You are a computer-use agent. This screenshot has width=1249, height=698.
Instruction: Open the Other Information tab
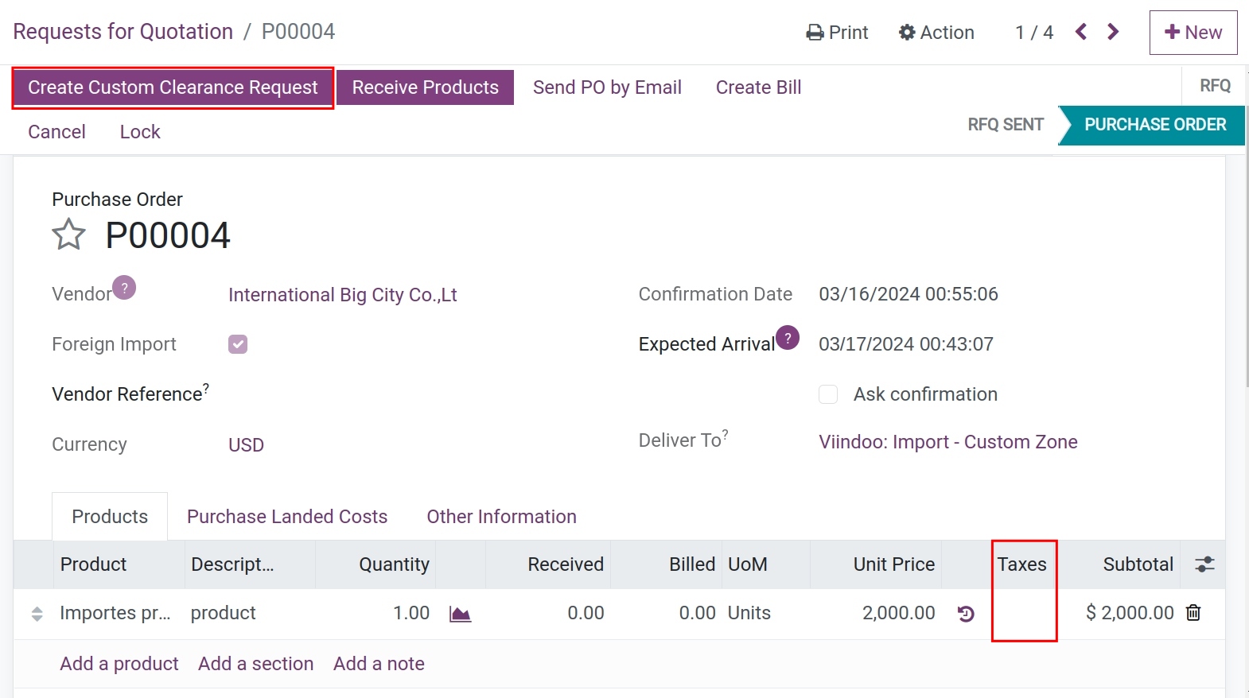pyautogui.click(x=501, y=517)
